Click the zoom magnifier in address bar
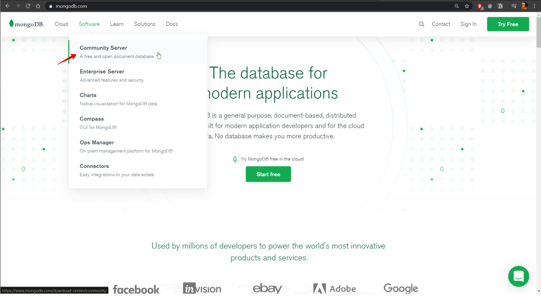The width and height of the screenshot is (541, 304). (x=456, y=6)
